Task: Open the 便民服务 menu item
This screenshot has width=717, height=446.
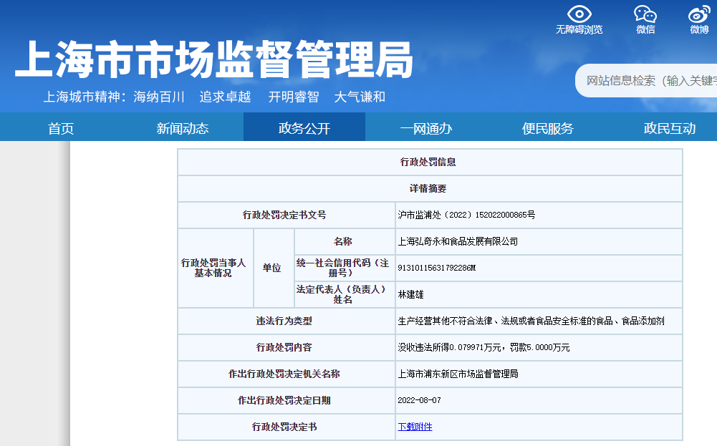Action: (547, 128)
